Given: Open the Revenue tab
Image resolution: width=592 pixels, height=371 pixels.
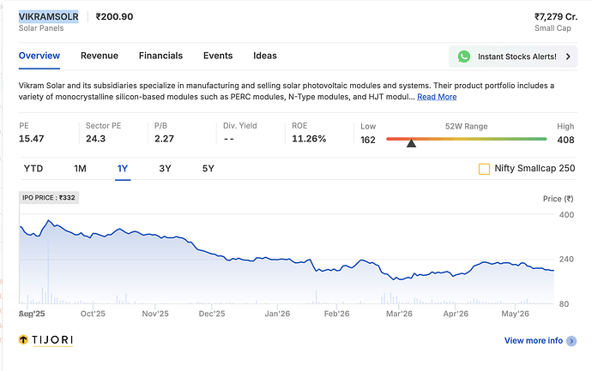Looking at the screenshot, I should point(100,56).
